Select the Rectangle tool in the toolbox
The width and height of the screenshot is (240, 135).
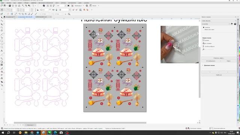point(1,41)
